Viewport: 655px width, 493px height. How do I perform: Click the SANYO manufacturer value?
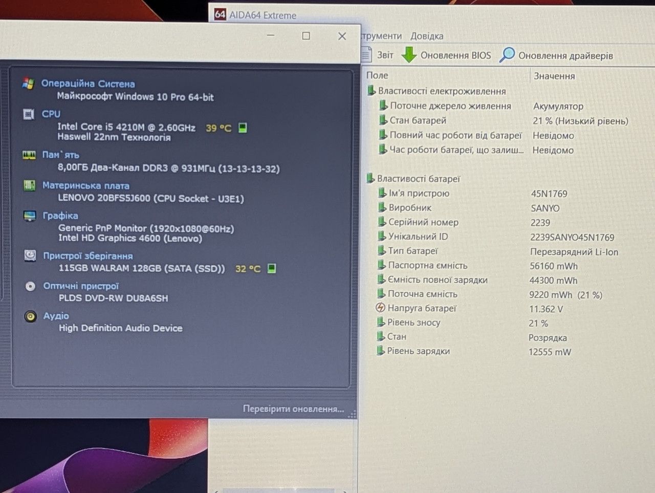(545, 208)
